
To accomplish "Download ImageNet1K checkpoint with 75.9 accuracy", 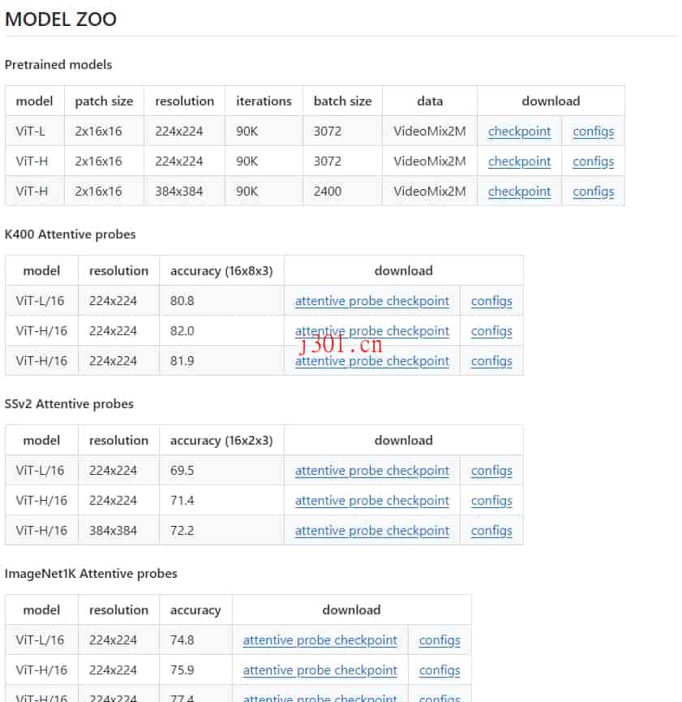I will tap(320, 670).
